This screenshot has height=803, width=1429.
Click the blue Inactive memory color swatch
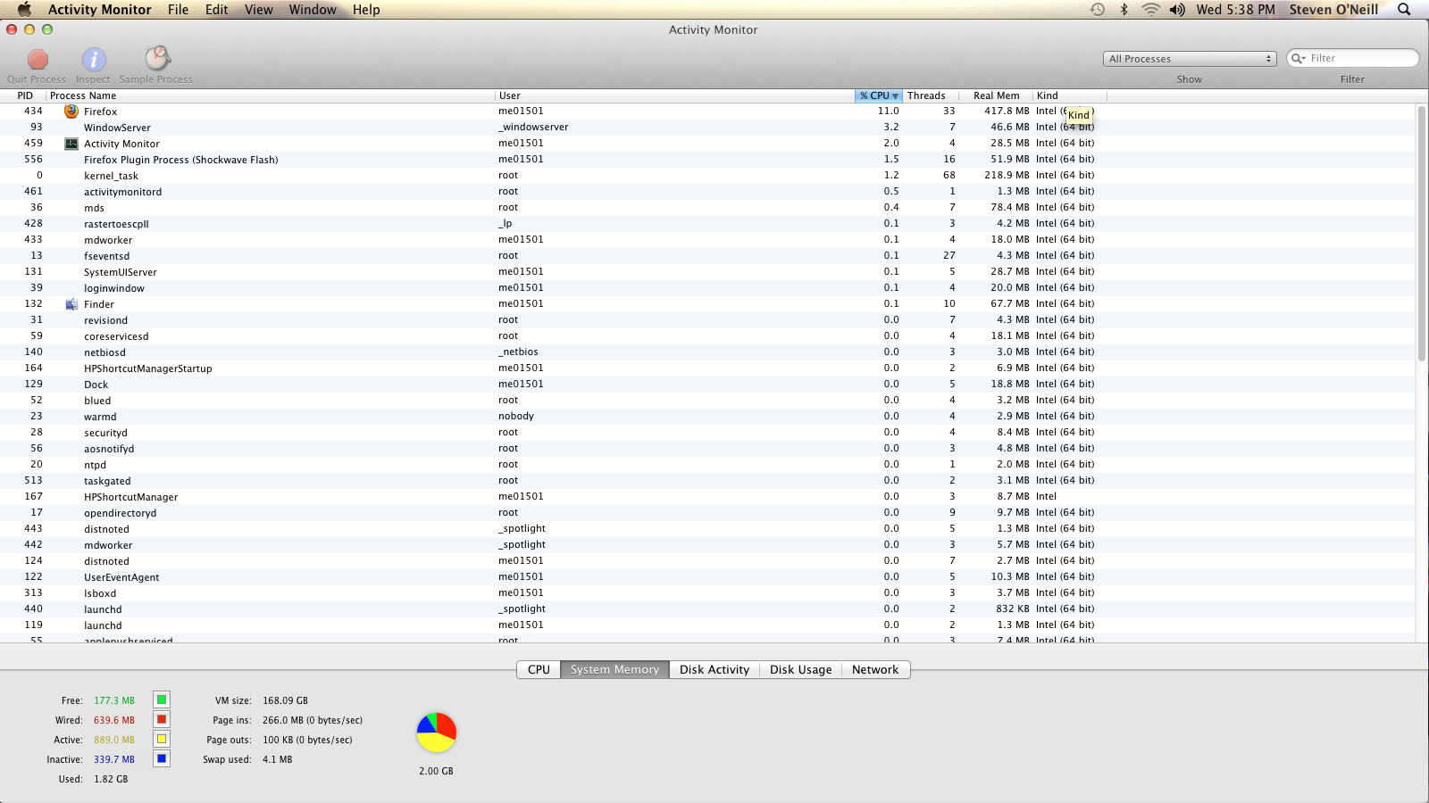click(162, 758)
